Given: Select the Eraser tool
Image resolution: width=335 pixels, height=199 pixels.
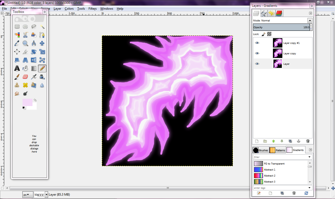Looking at the screenshot, I should (25, 77).
